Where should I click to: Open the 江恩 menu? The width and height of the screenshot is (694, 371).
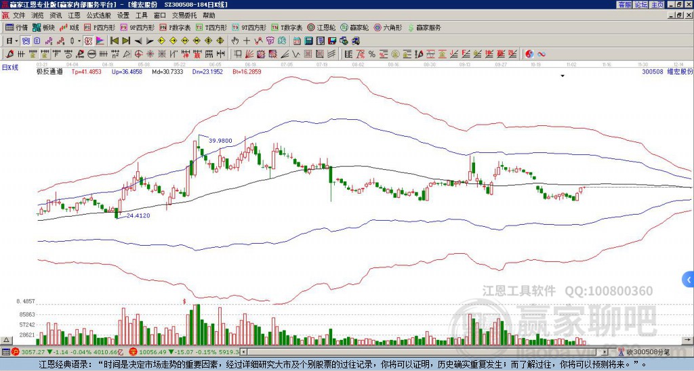point(75,16)
